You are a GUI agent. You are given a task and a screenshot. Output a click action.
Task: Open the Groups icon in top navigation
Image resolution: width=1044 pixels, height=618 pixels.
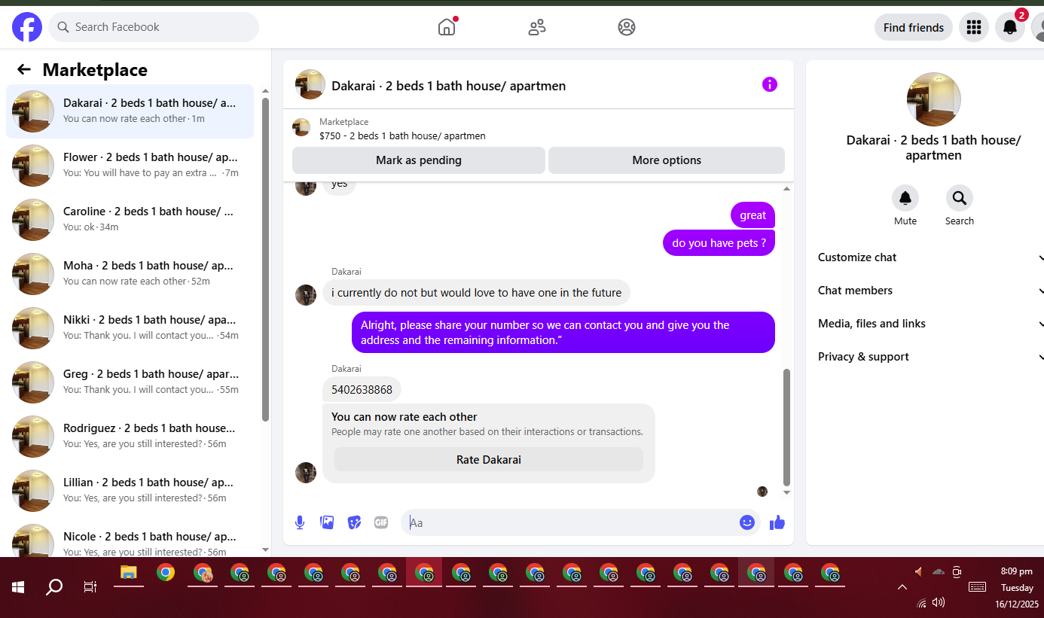coord(627,27)
